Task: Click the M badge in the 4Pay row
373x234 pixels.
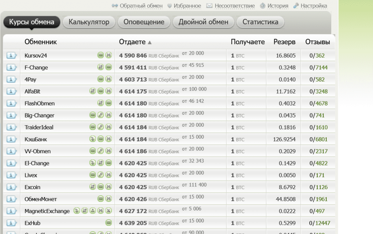Action: coord(109,79)
